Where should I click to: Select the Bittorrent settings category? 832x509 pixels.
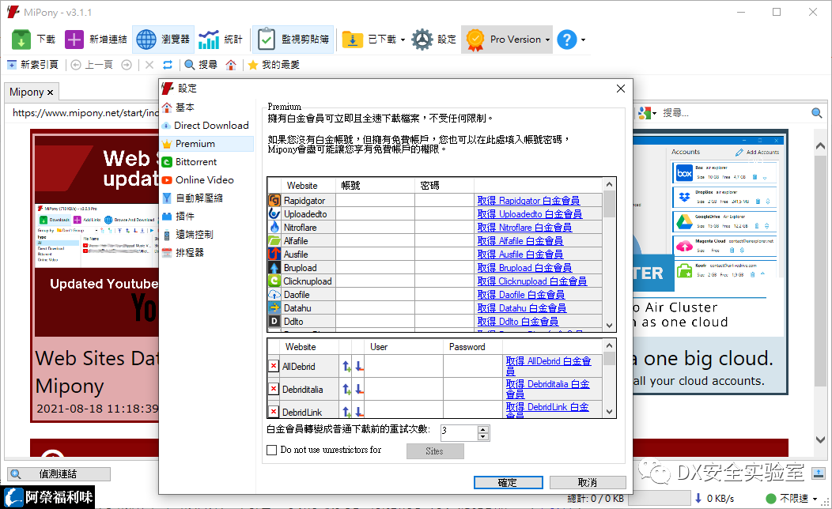click(207, 162)
